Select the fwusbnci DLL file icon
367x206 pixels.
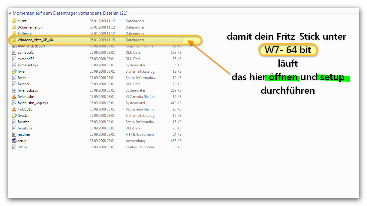pos(14,128)
